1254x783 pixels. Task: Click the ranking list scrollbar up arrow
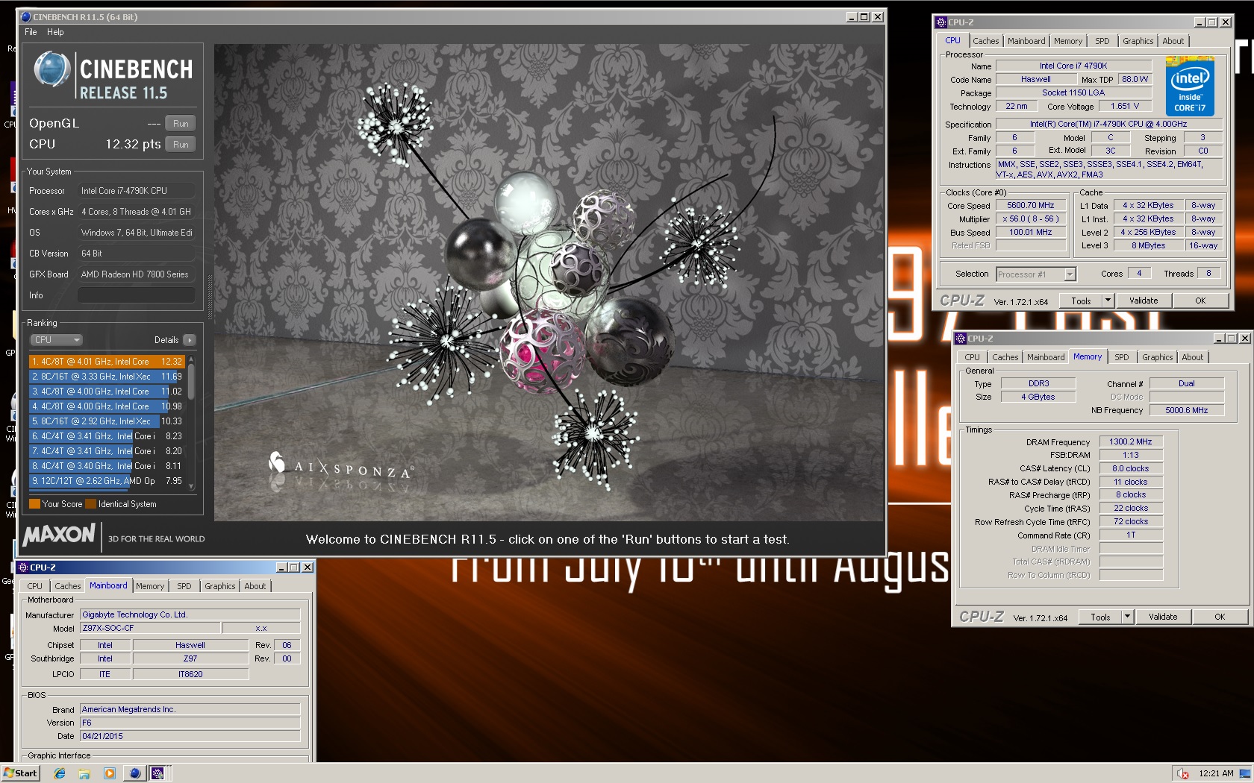click(192, 359)
